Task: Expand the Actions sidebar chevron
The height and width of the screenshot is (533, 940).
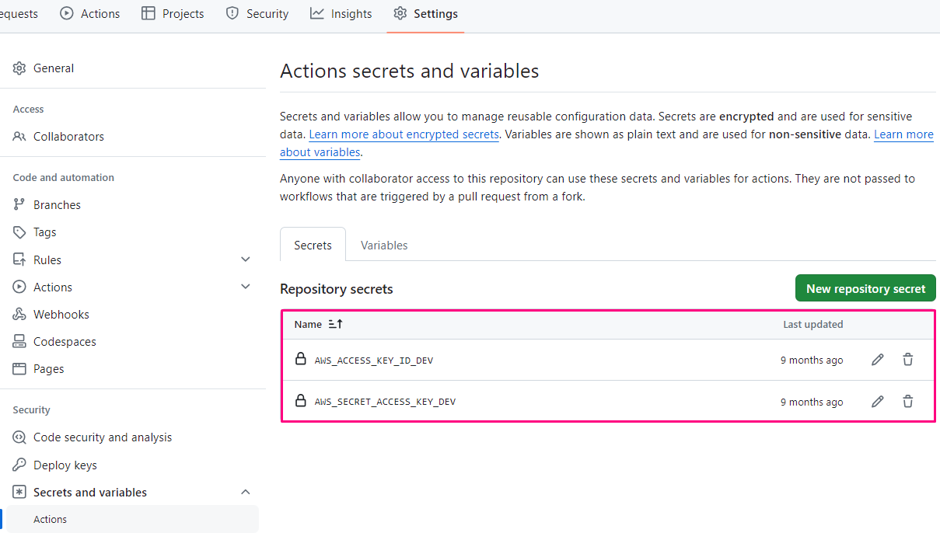Action: (246, 287)
